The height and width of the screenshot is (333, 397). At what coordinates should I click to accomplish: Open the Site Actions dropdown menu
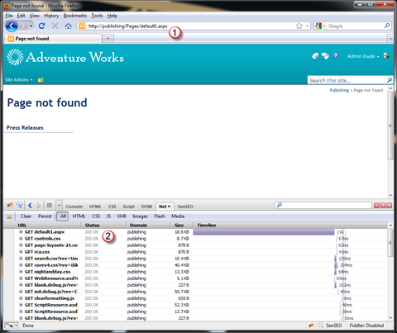pos(19,80)
